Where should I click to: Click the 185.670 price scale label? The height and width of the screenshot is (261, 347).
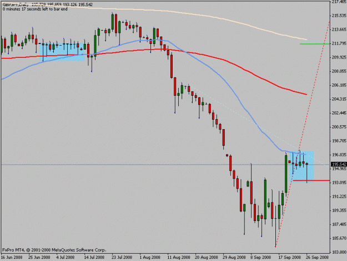(x=339, y=238)
